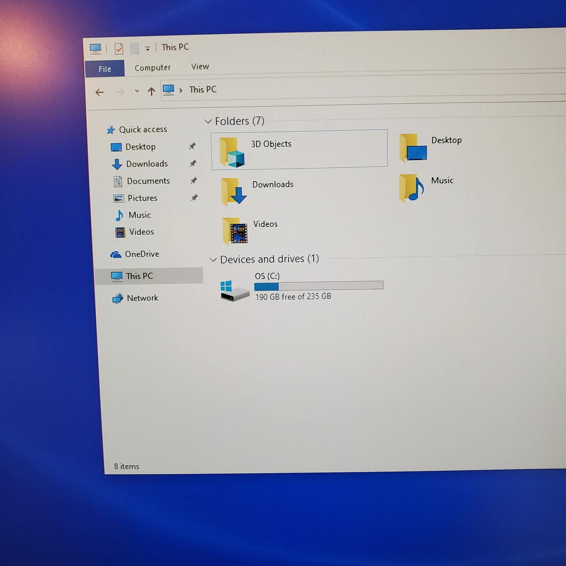Click the Up one level arrow
This screenshot has height=566, width=566.
tap(151, 92)
